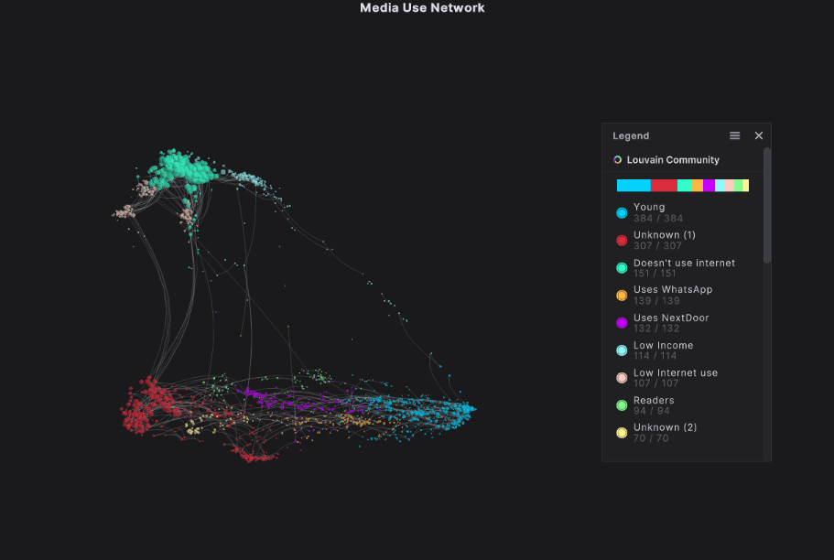Click the '384 / 384' count text
Screen dimensions: 834x560
coord(658,218)
